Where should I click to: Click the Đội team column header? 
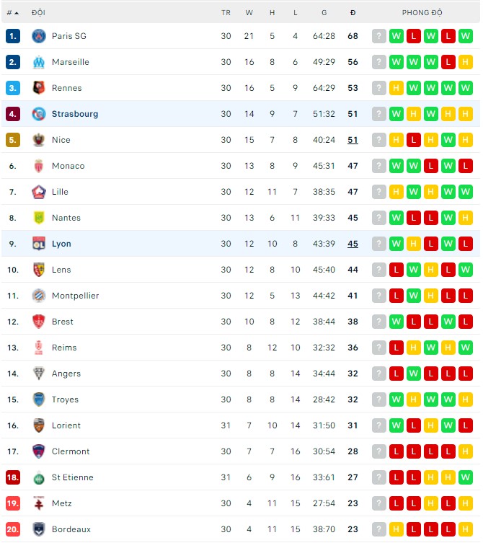(39, 13)
